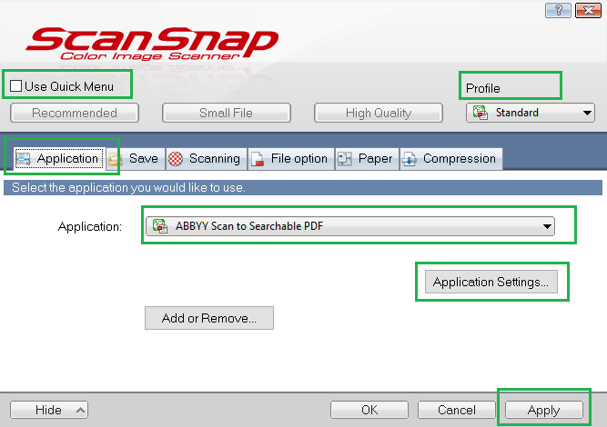Click the Apply button

pos(543,410)
